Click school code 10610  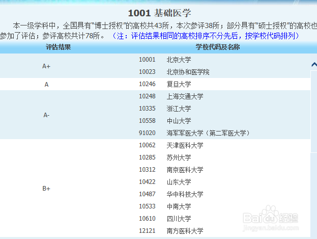click(x=147, y=219)
